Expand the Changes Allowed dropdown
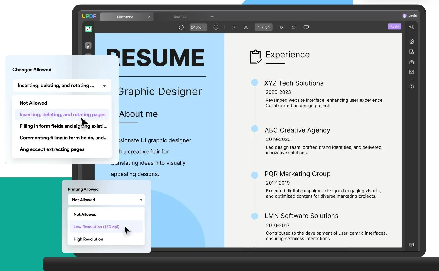The width and height of the screenshot is (439, 271). (62, 86)
